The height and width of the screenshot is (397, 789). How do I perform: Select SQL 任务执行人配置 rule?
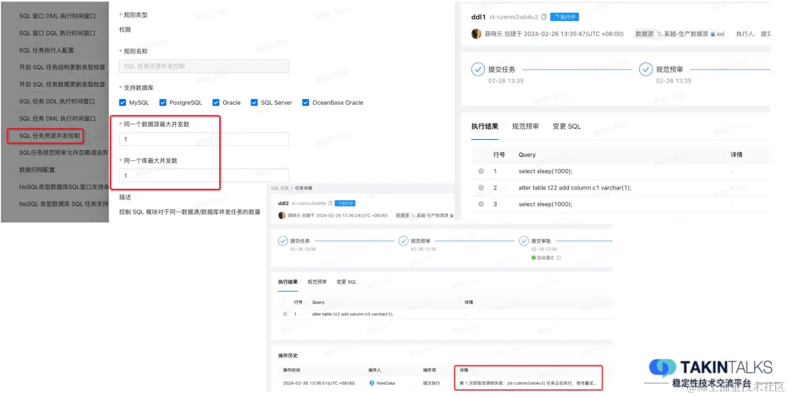(x=46, y=50)
